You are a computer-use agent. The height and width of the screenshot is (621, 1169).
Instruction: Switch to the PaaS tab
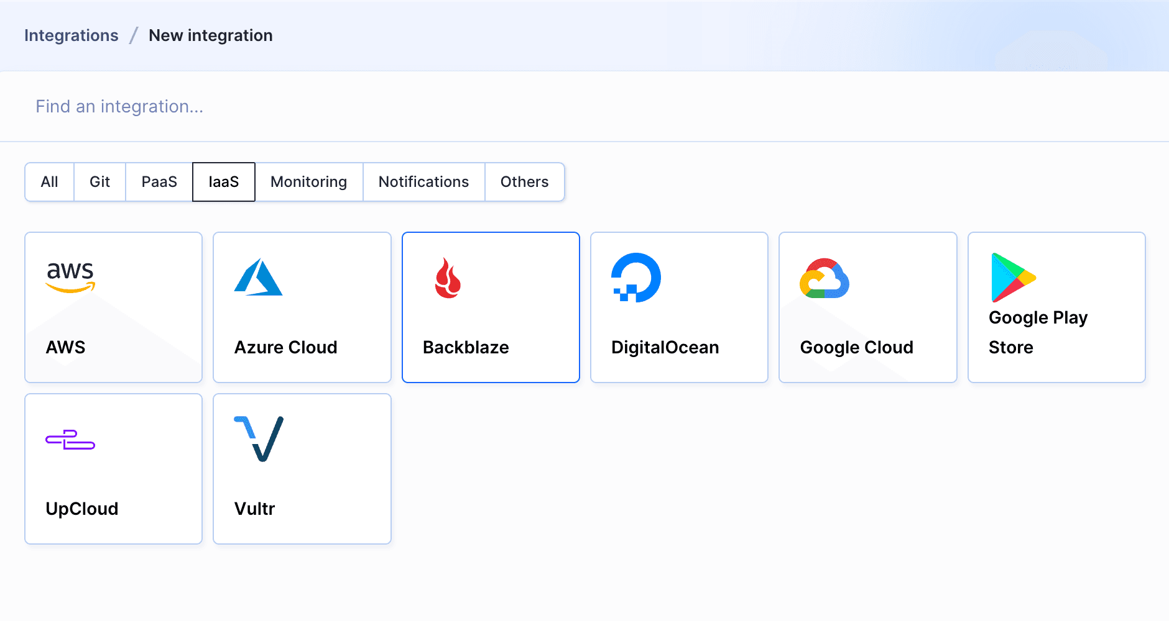pos(159,182)
